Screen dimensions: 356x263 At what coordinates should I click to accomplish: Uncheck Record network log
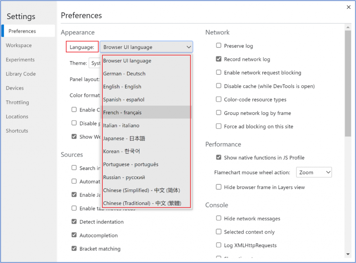pos(219,59)
